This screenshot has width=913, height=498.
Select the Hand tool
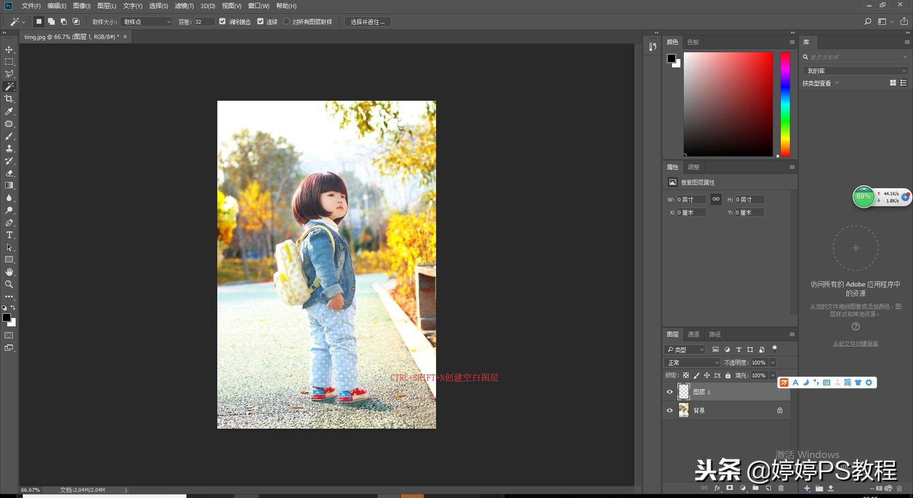coord(9,272)
